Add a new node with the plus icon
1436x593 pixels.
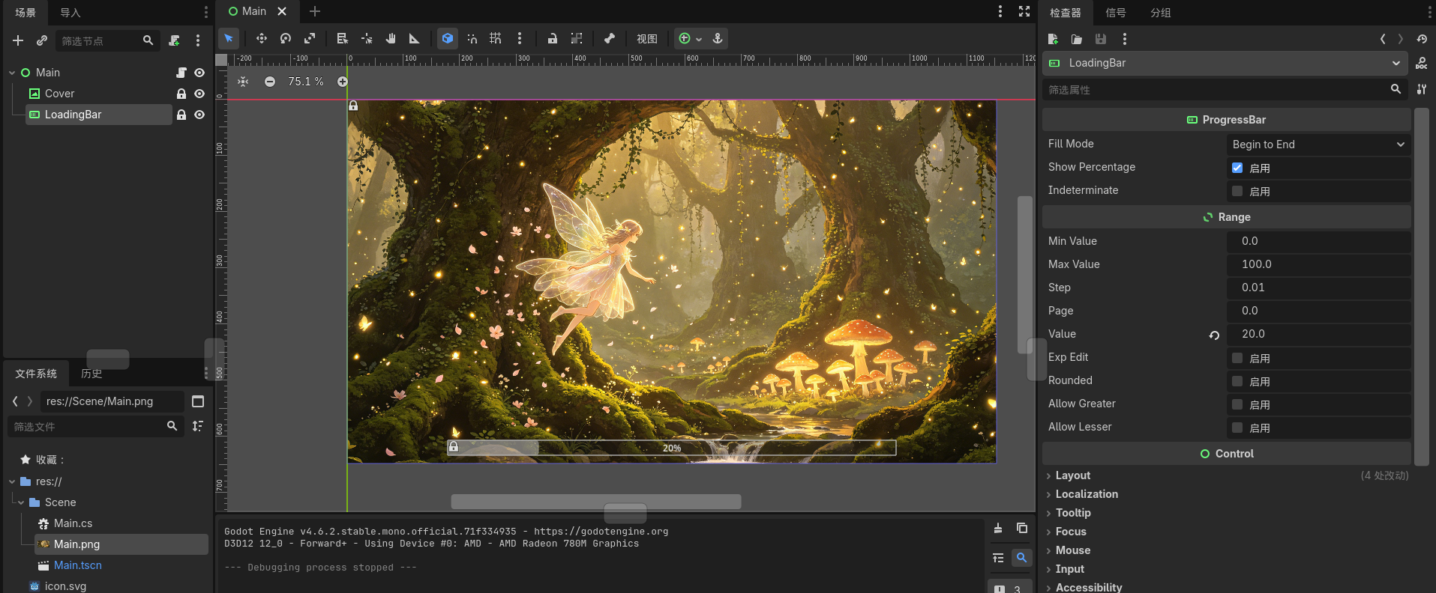coord(18,40)
